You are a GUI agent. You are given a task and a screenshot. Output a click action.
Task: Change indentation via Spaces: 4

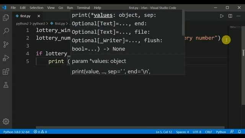click(182, 132)
